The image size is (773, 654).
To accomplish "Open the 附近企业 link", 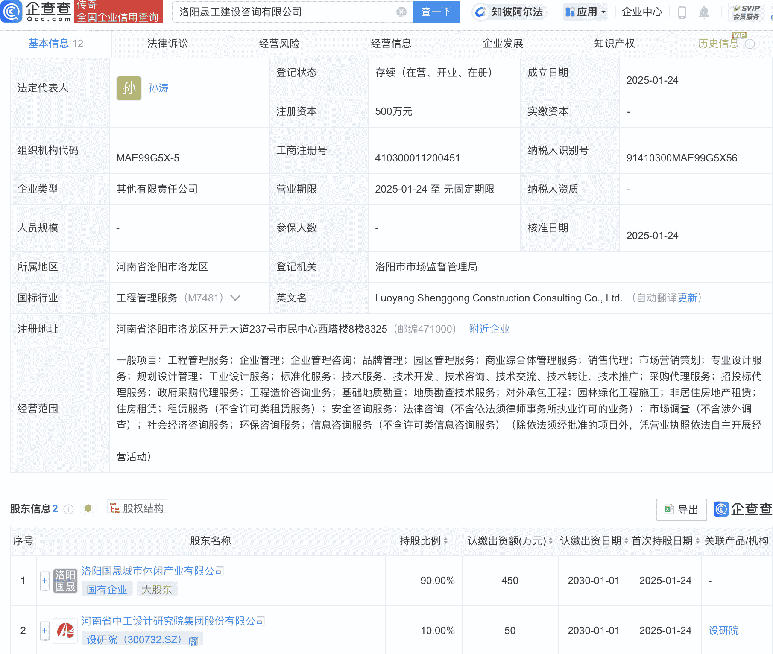I will (x=489, y=329).
